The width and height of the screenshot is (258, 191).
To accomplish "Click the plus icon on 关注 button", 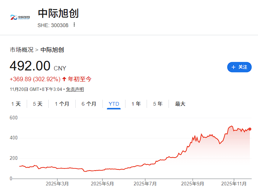I will [233, 67].
